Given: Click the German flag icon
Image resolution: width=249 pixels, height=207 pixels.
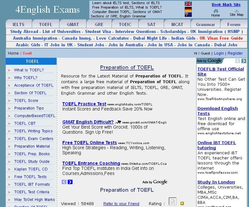Looking at the screenshot, I should [188, 10].
